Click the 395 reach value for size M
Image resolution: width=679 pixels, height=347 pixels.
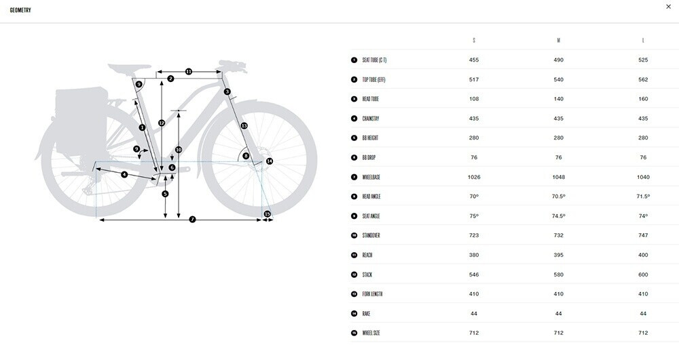tap(558, 255)
